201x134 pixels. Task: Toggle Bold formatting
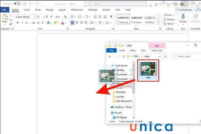coord(18,23)
